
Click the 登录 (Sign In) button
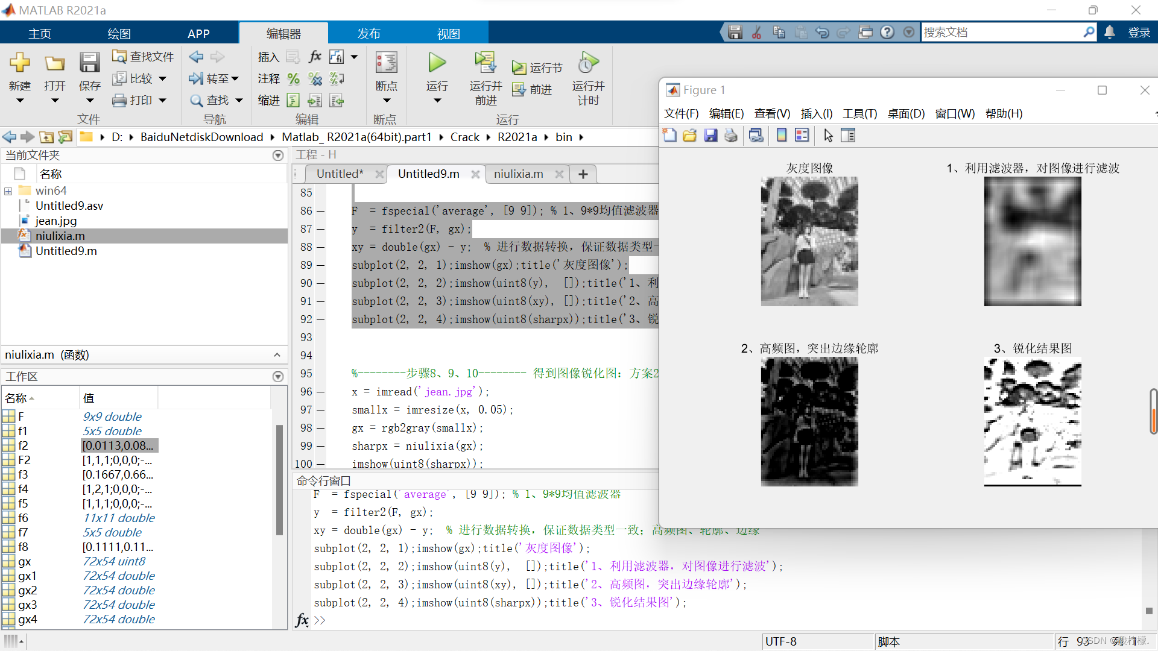(1139, 33)
